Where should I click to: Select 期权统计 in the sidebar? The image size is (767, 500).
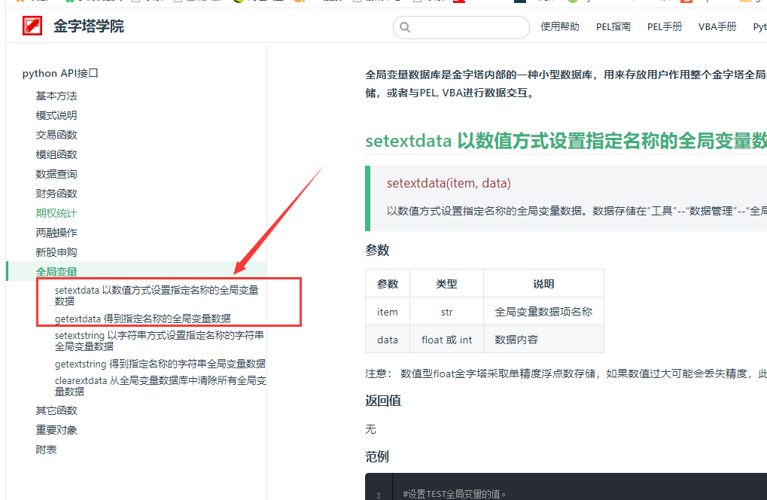(56, 213)
